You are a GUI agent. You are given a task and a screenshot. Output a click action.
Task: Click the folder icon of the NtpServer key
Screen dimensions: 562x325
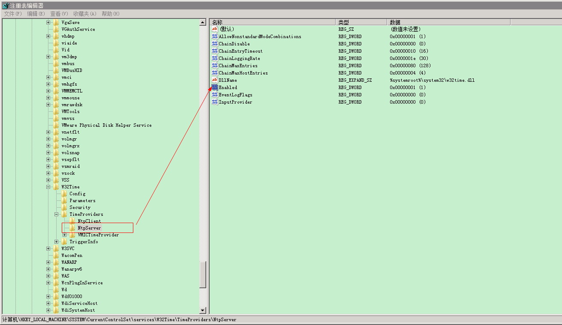[72, 228]
